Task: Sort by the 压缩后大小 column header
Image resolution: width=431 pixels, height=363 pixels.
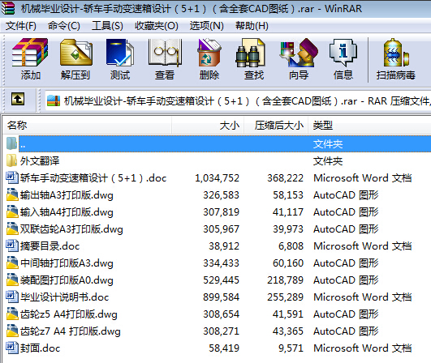Action: [x=276, y=126]
